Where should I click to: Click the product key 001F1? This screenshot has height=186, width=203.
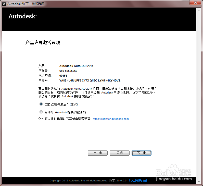[x=63, y=76]
